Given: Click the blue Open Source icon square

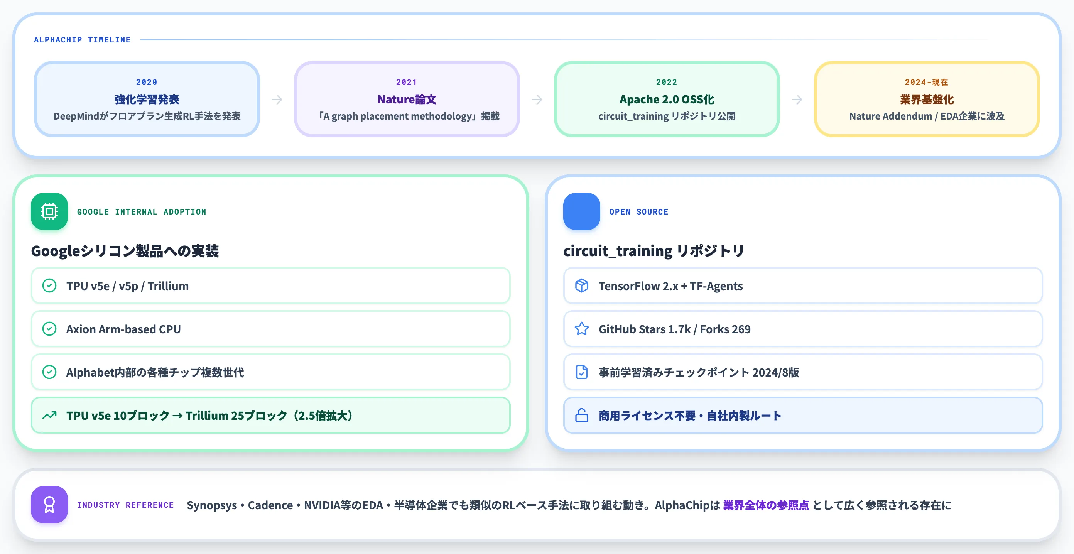Looking at the screenshot, I should click(x=582, y=211).
